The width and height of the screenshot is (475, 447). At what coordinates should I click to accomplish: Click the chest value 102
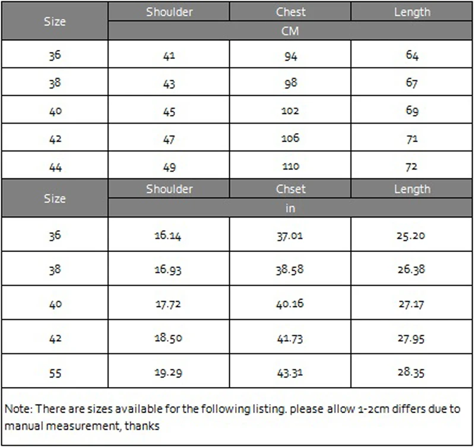point(290,111)
